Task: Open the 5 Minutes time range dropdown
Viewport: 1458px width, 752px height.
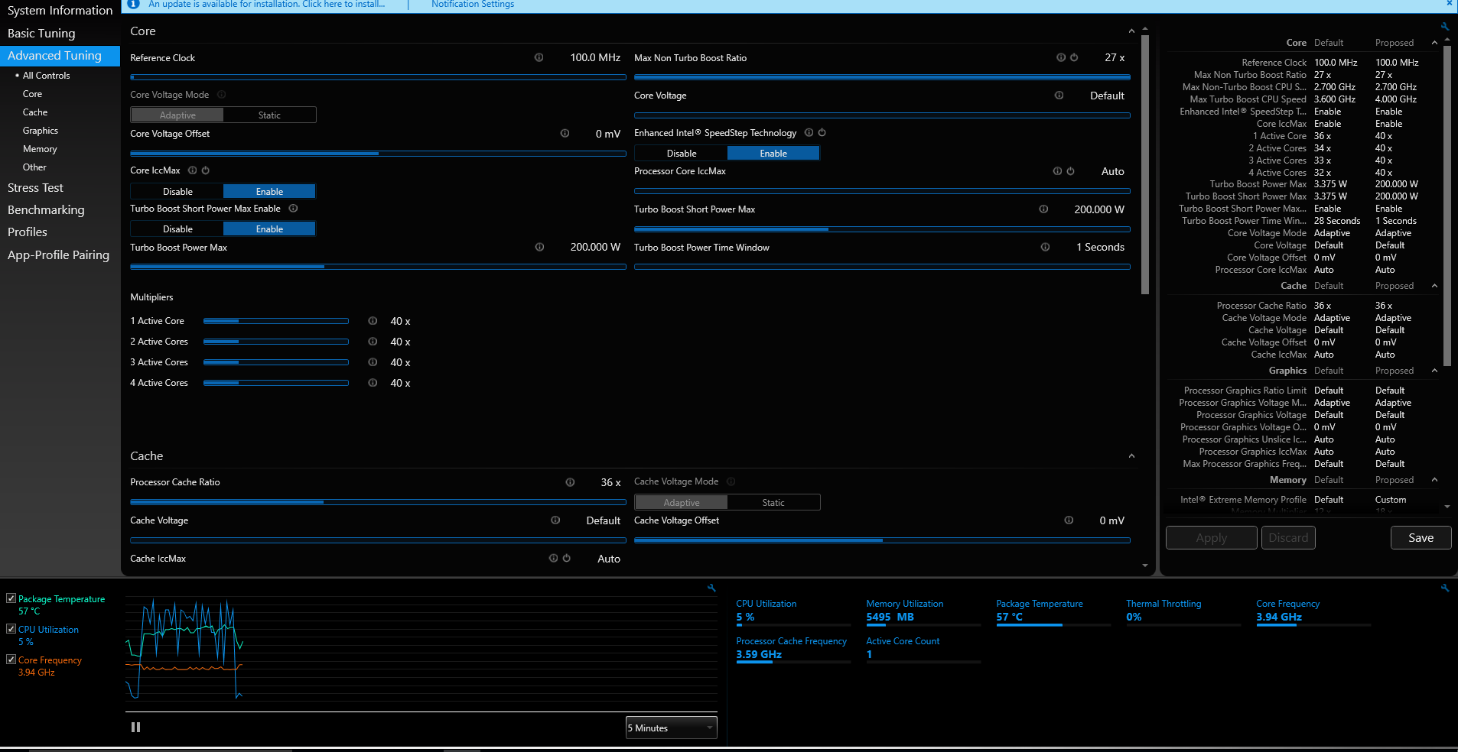Action: [670, 728]
